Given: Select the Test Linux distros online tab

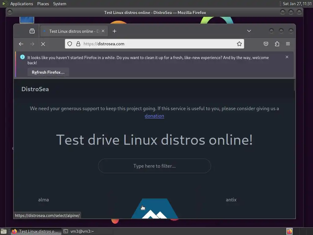Looking at the screenshot, I should coord(74,31).
